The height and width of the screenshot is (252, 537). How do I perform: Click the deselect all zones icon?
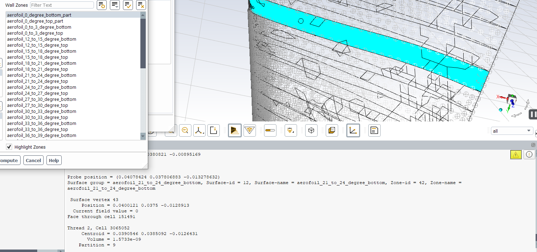coord(141,5)
